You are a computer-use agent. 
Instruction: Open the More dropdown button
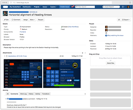[x=32, y=20]
